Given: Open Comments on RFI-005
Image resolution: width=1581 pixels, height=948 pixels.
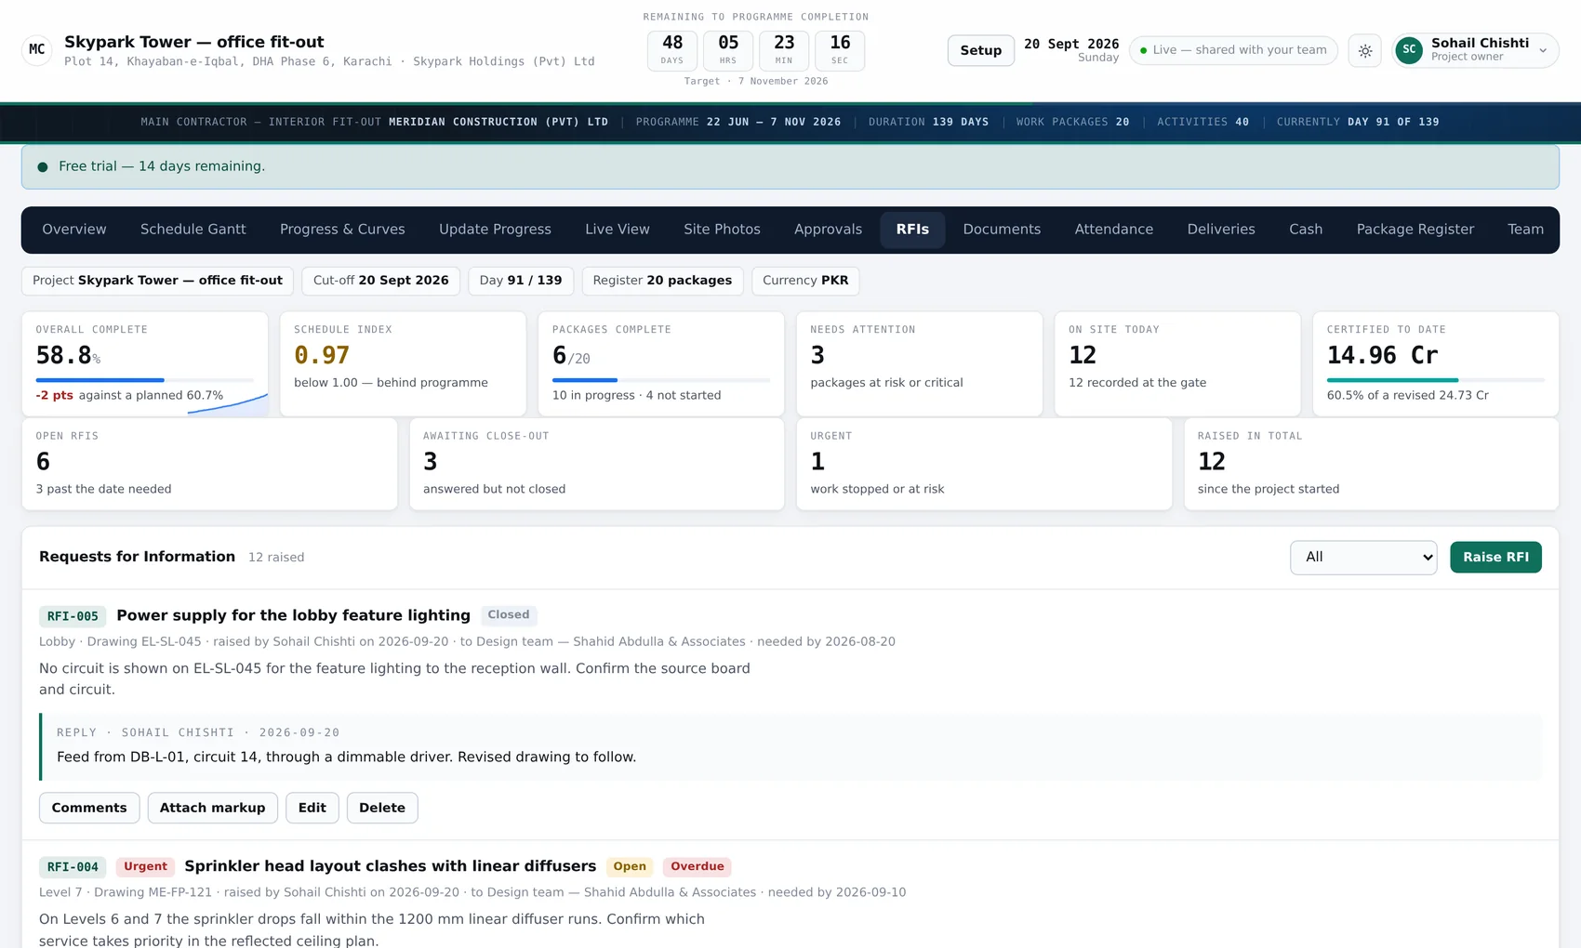Looking at the screenshot, I should click(x=89, y=808).
